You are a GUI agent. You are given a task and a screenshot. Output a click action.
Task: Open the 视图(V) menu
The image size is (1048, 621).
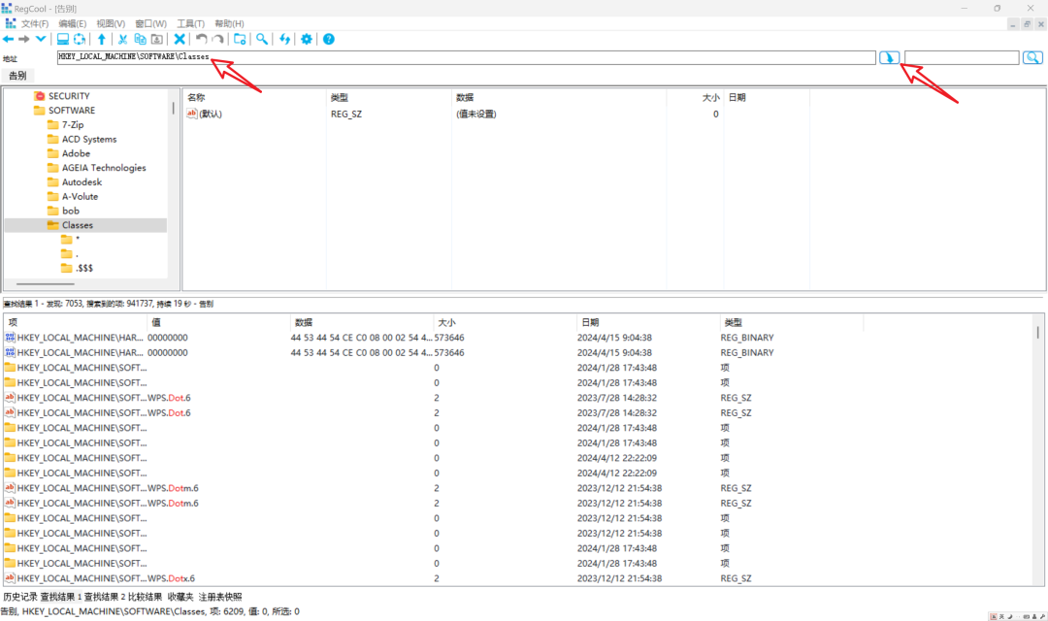point(111,23)
